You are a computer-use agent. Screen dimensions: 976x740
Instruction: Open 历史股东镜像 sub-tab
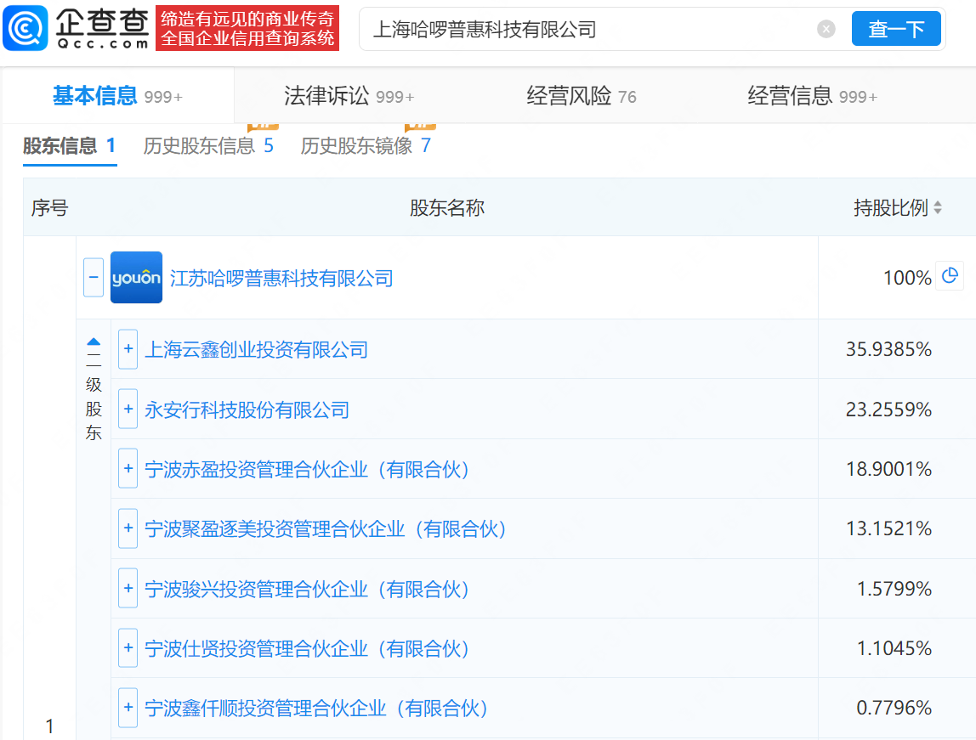[366, 146]
